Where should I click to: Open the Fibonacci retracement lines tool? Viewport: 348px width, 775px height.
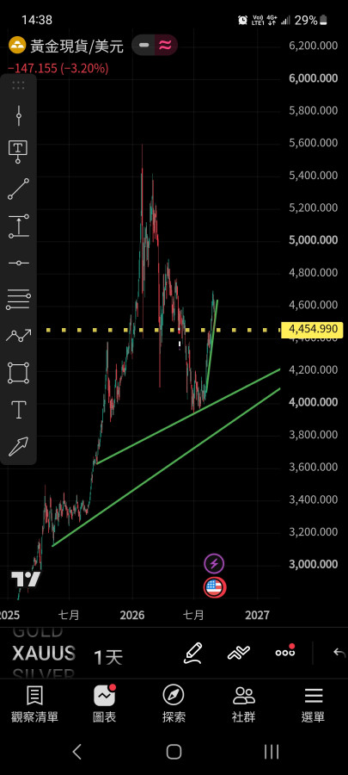[18, 300]
